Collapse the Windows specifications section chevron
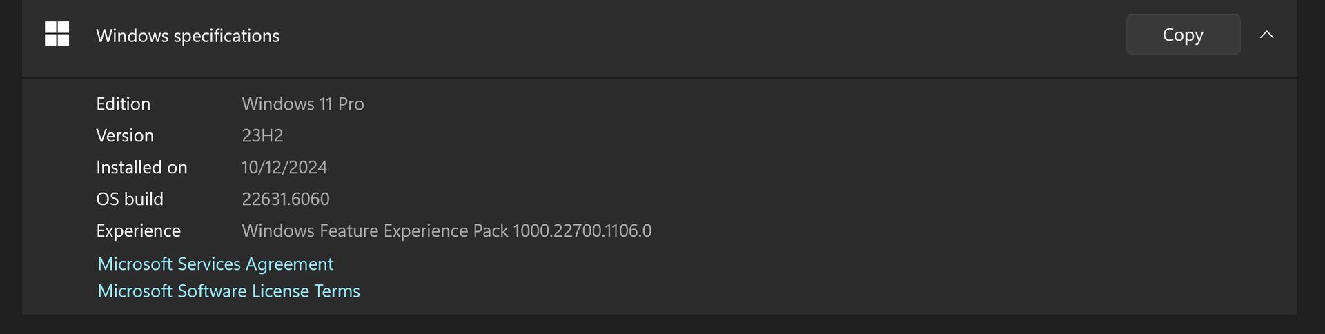This screenshot has height=334, width=1325. tap(1266, 35)
